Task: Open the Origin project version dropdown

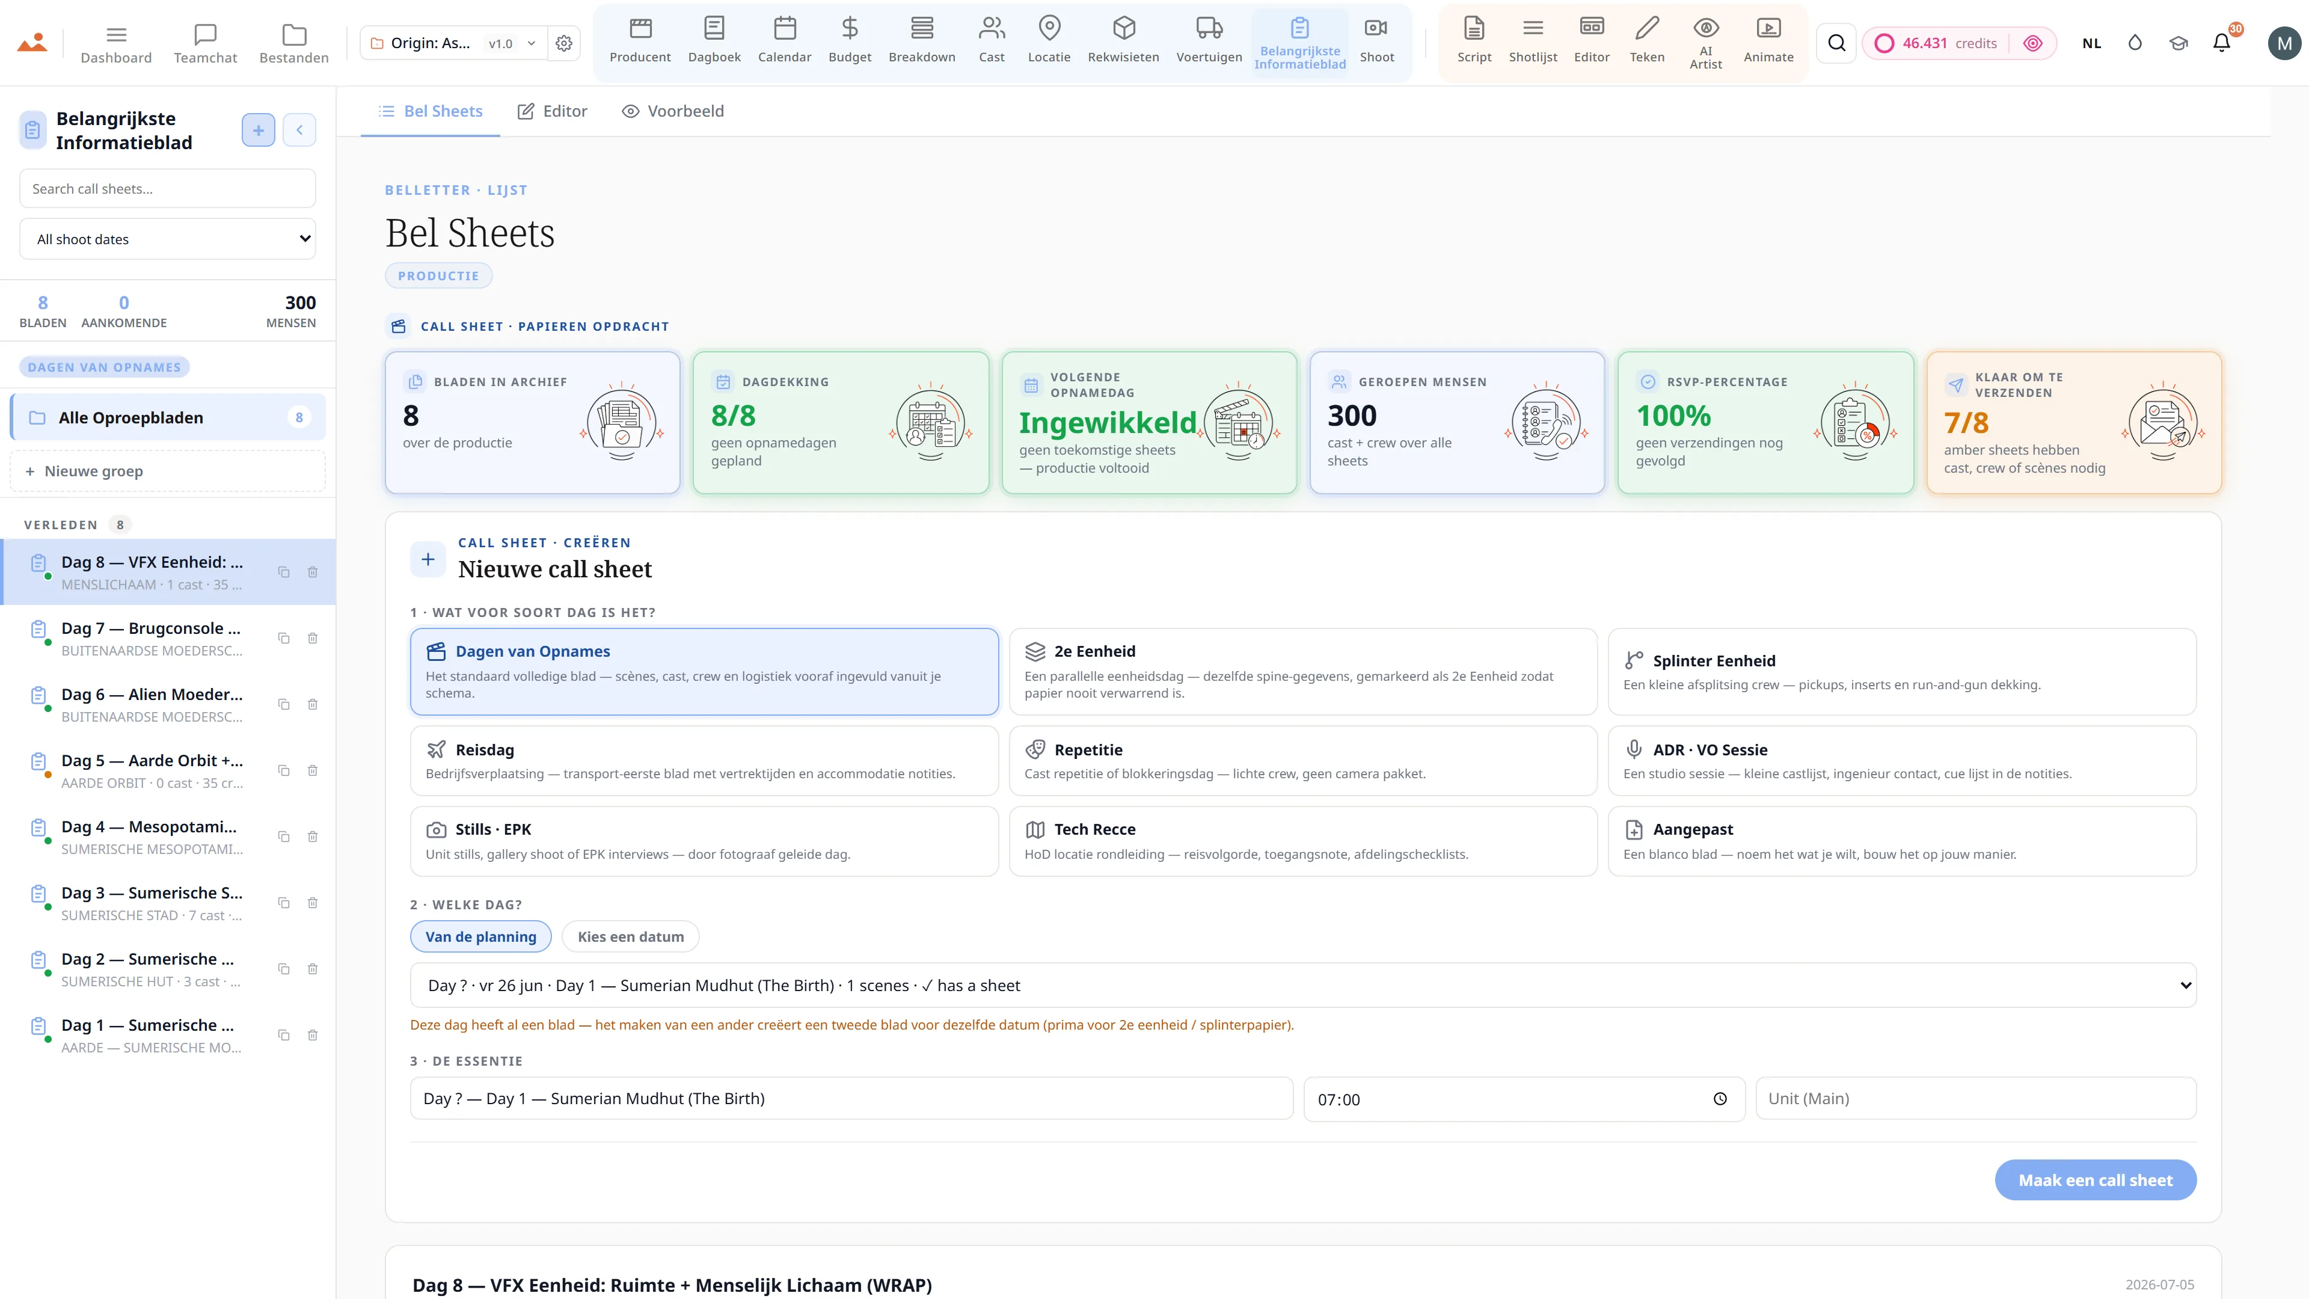Action: 453,43
